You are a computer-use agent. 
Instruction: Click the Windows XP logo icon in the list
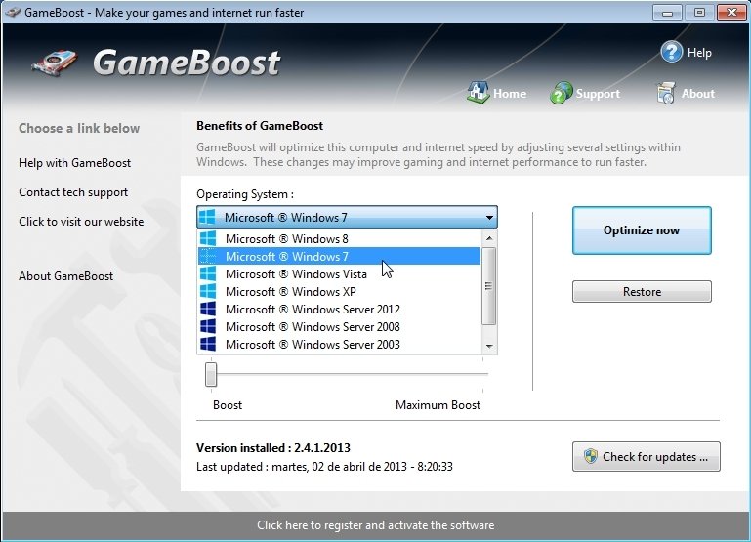[208, 292]
